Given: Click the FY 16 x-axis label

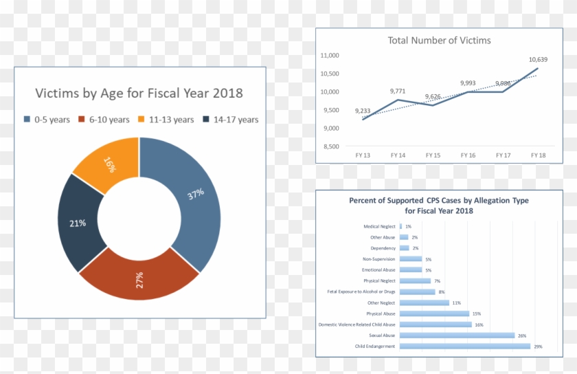Looking at the screenshot, I should pos(468,155).
